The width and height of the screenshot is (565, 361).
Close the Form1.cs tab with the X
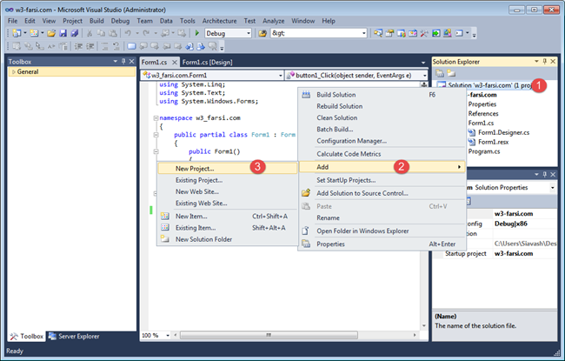[x=175, y=62]
